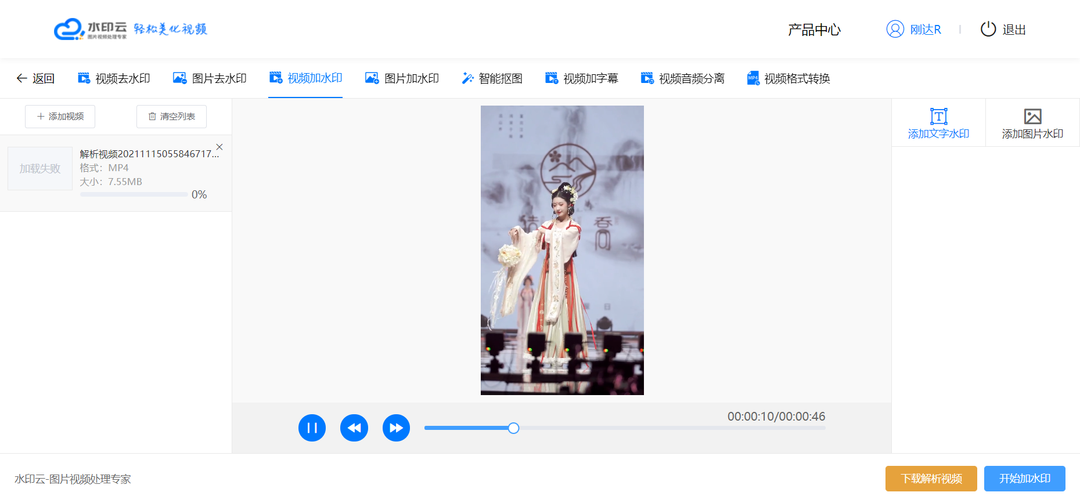Click the video preview frame
The height and width of the screenshot is (503, 1080).
coord(562,250)
